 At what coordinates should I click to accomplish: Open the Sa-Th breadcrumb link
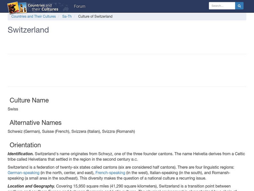click(x=67, y=17)
